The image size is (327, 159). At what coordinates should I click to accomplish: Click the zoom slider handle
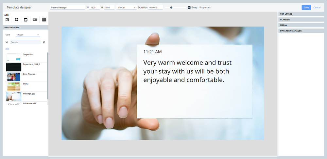pos(171,7)
